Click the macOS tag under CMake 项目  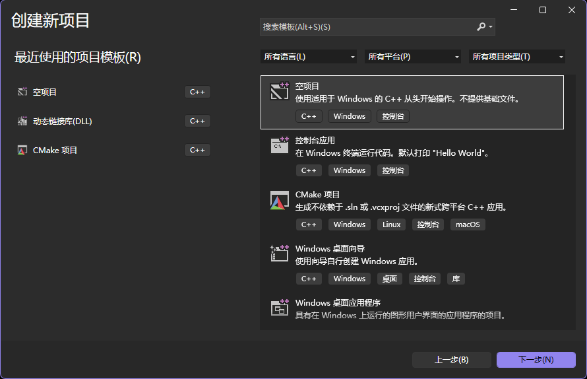(x=468, y=224)
